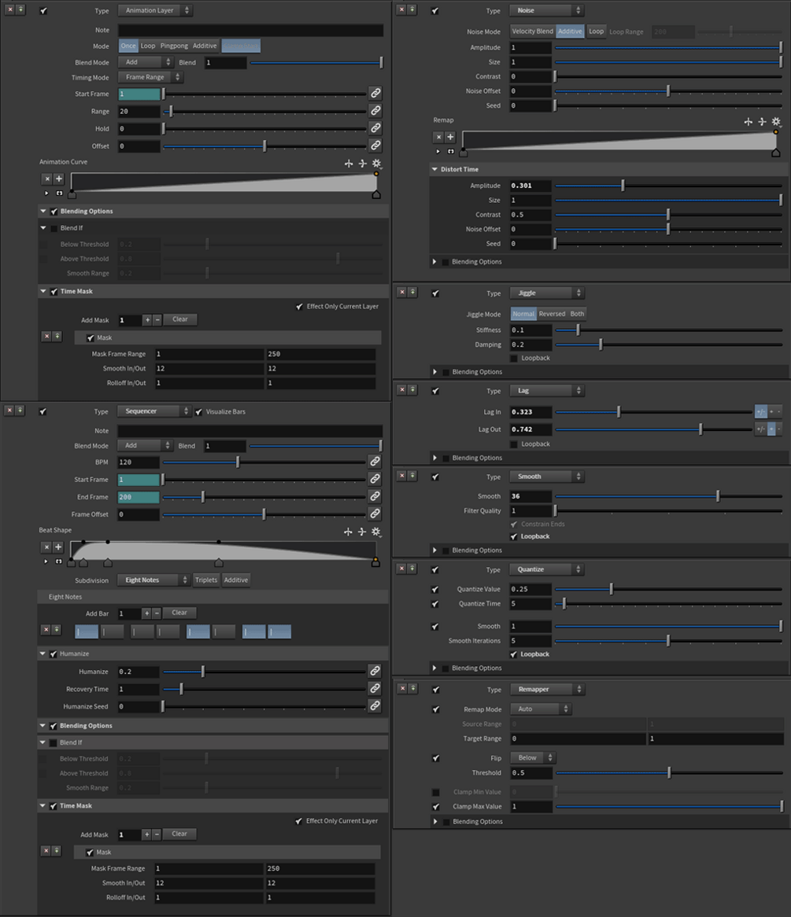The height and width of the screenshot is (917, 791).
Task: Remove the Quantize layer with its X icon
Action: pyautogui.click(x=401, y=568)
